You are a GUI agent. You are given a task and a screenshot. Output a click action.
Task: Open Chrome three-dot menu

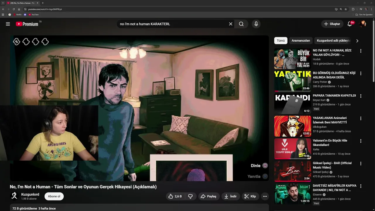coord(371,9)
